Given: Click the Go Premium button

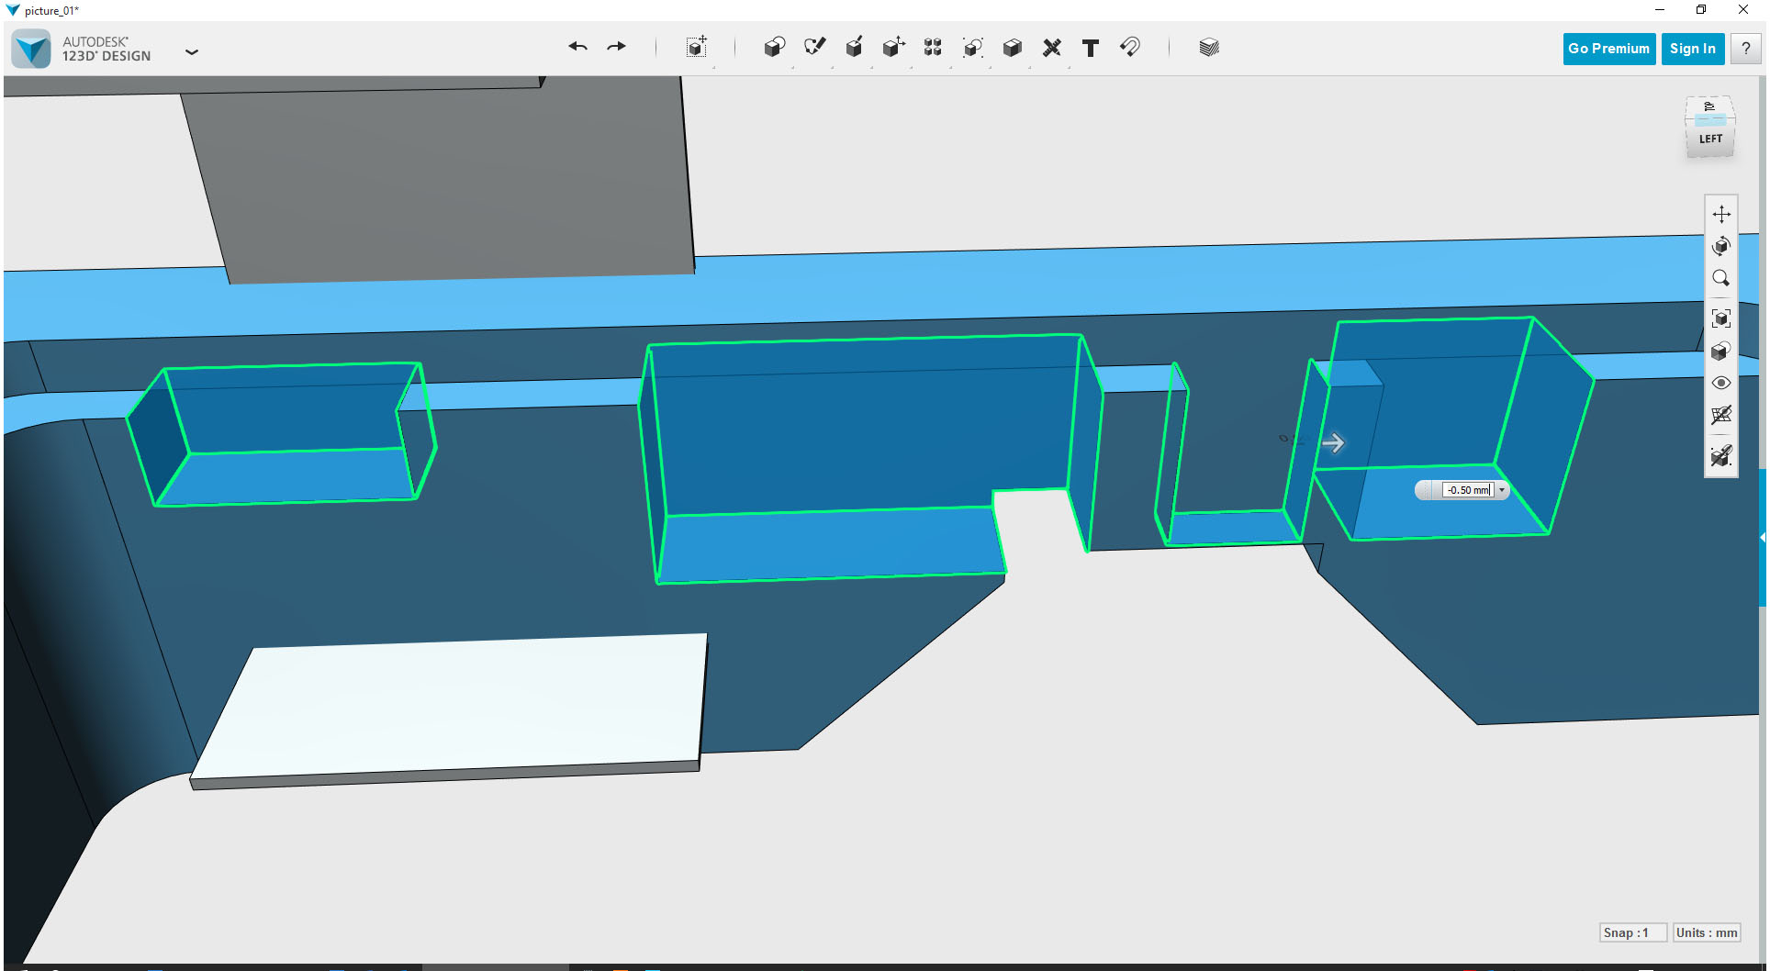Looking at the screenshot, I should coord(1608,48).
